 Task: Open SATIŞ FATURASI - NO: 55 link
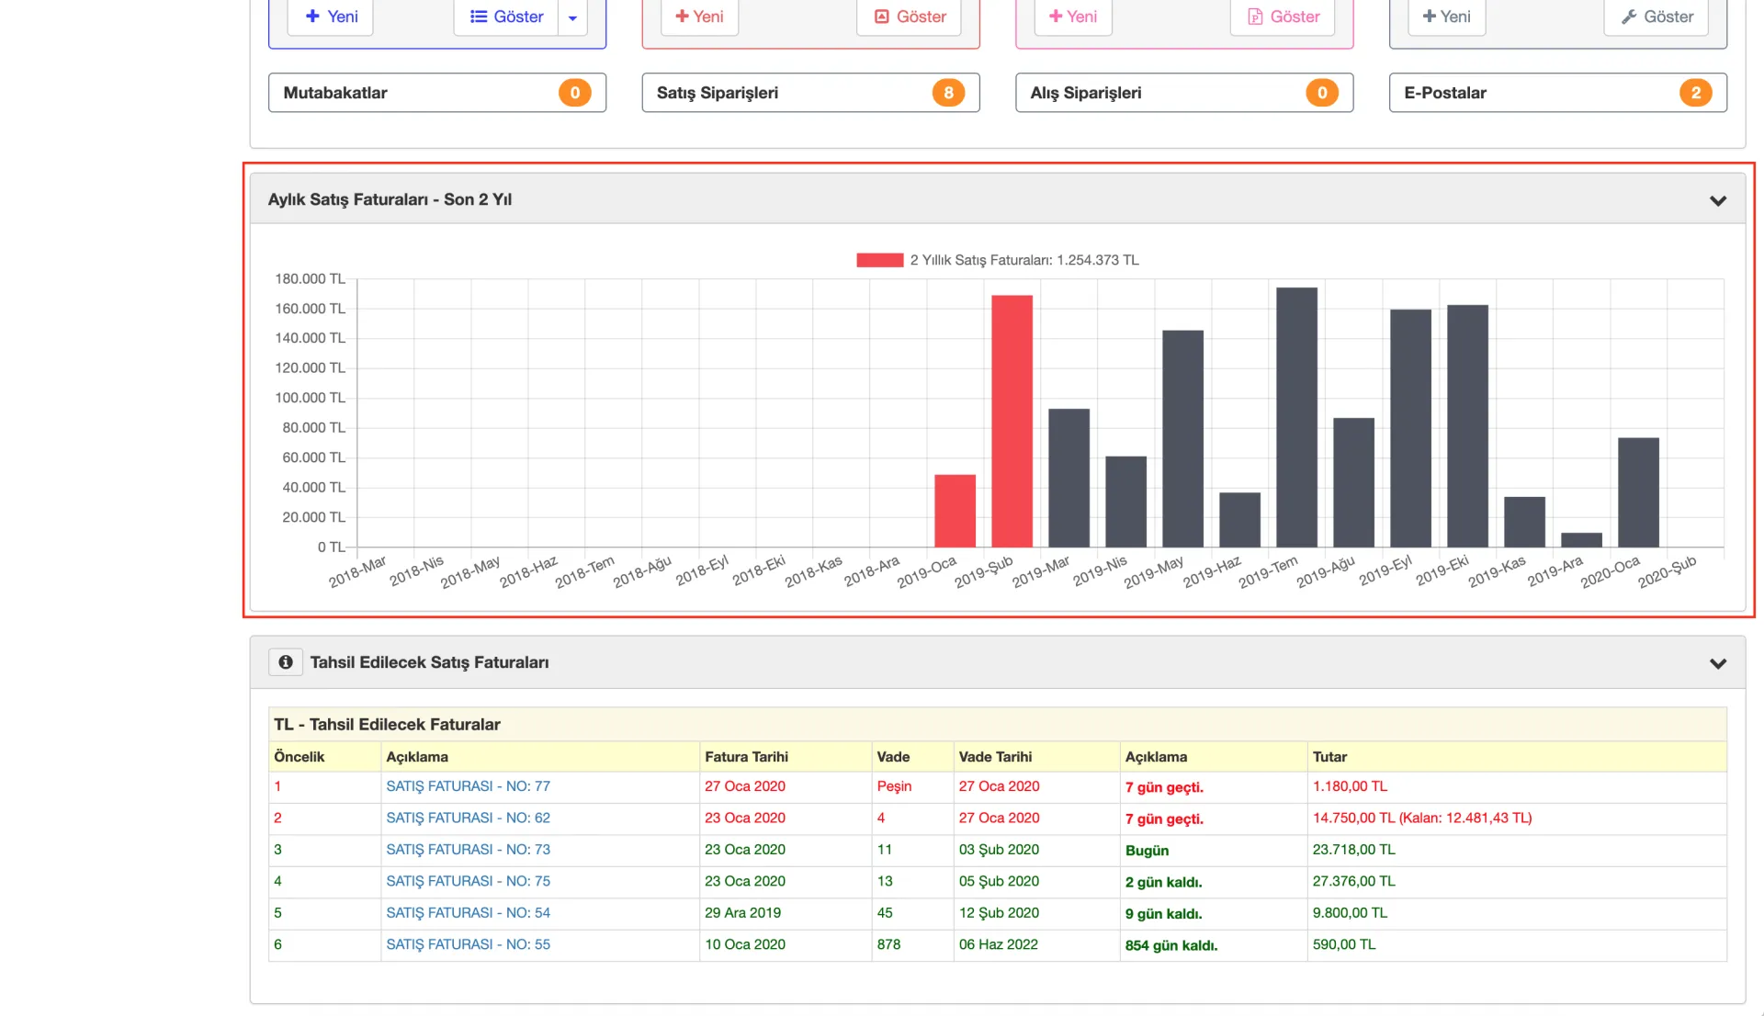tap(469, 944)
